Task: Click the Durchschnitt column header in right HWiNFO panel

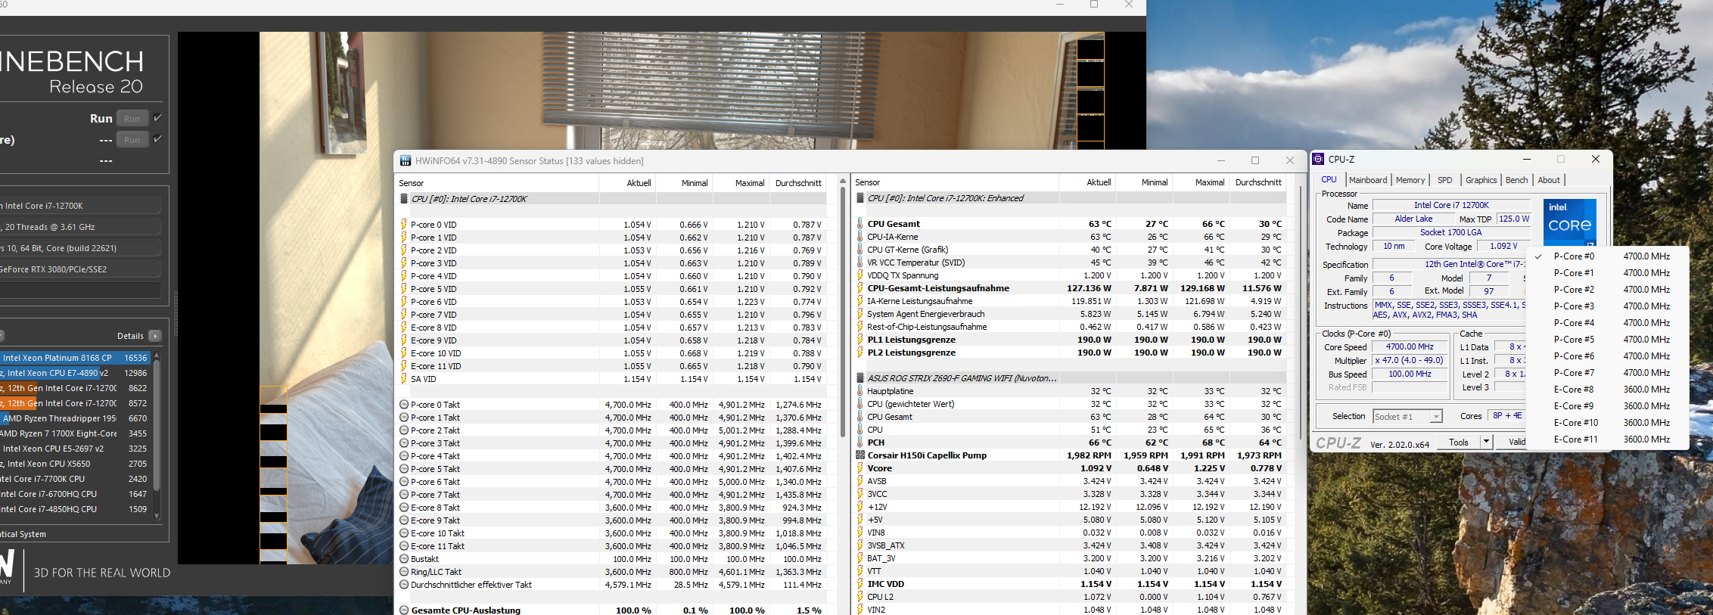Action: coord(1258,182)
